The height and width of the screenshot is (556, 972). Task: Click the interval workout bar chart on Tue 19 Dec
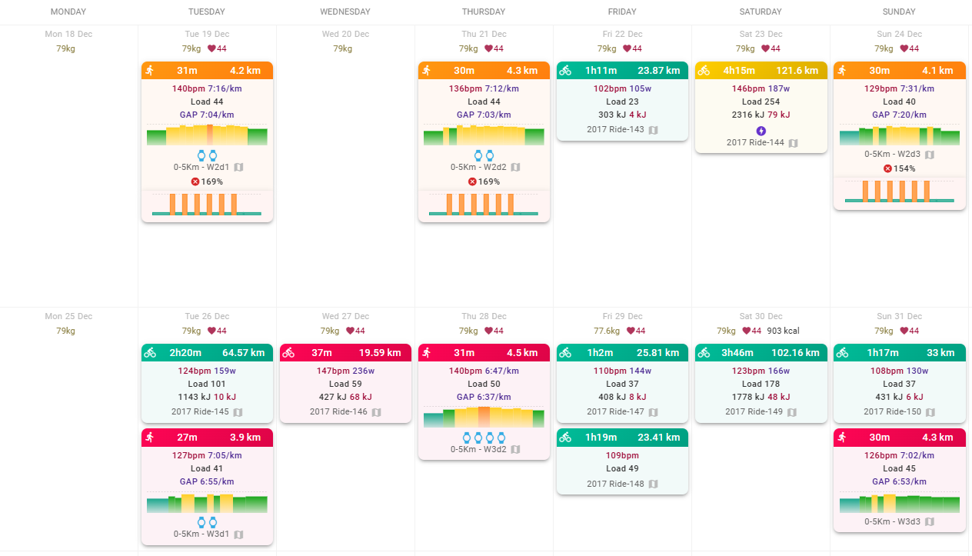208,204
